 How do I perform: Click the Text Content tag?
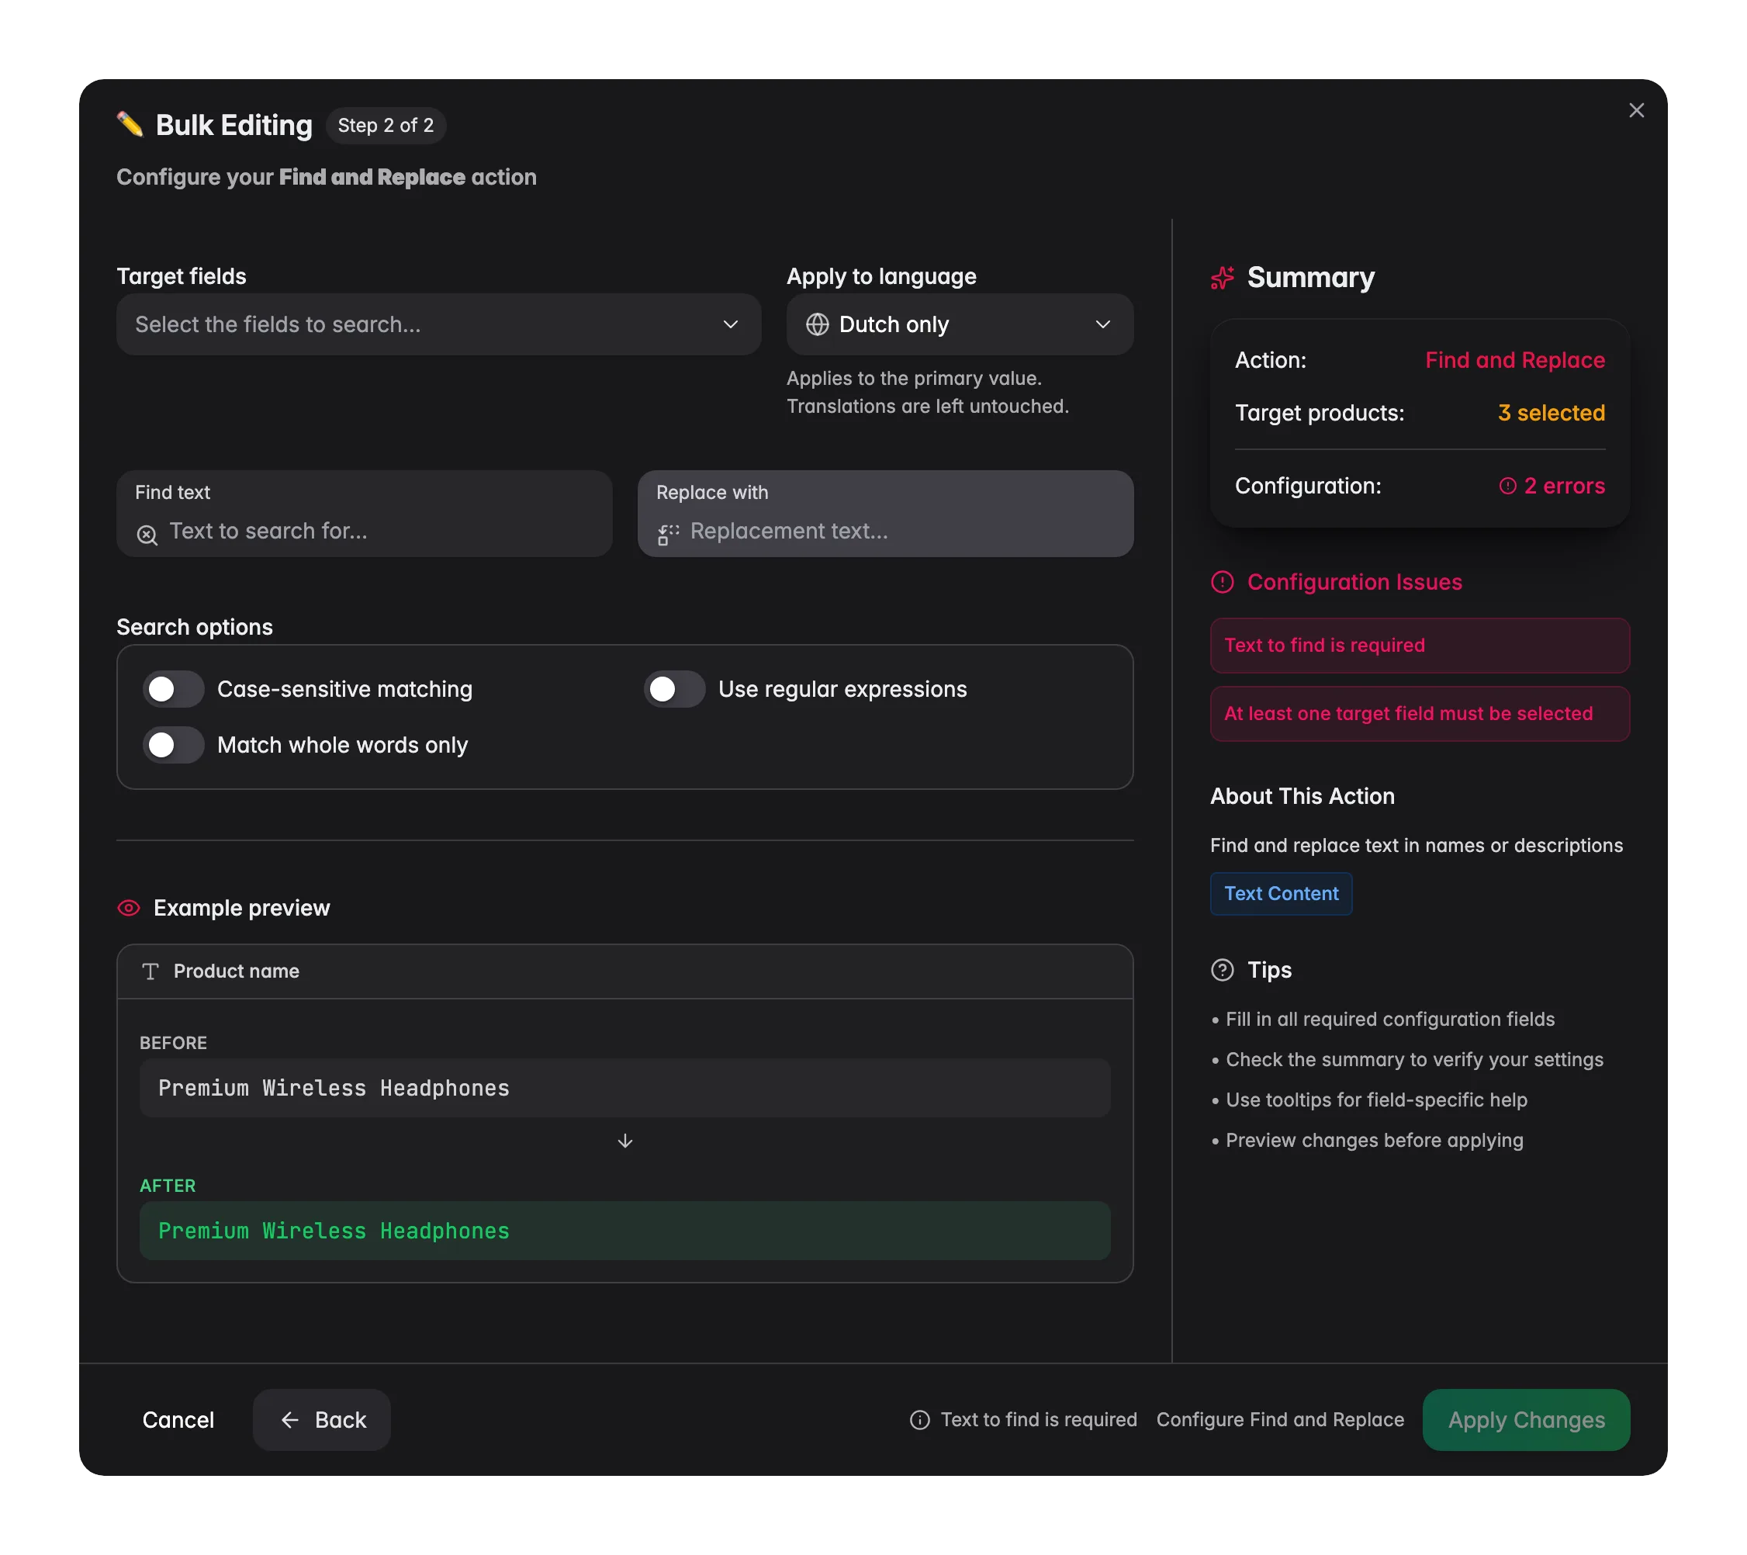[1280, 893]
